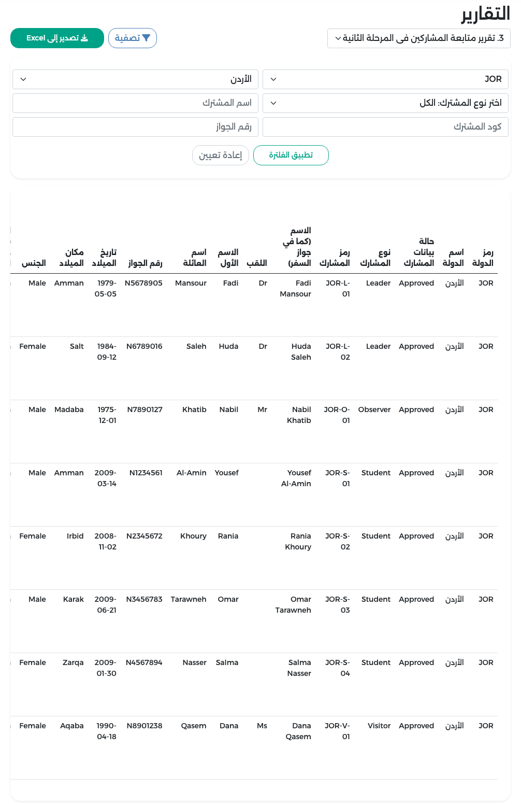Viewport: 521px width, 805px height.
Task: Click the نوع المشارك column header
Action: pyautogui.click(x=375, y=258)
